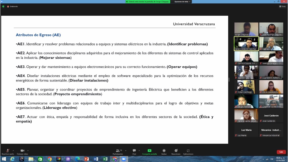The width and height of the screenshot is (288, 162).
Task: Unmute microphone with Reactivar audio
Action: (x=7, y=151)
